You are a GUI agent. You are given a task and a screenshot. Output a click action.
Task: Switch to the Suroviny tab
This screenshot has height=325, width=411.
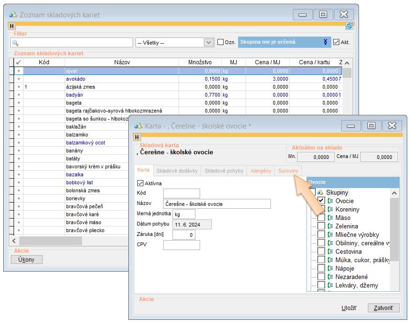pos(288,171)
